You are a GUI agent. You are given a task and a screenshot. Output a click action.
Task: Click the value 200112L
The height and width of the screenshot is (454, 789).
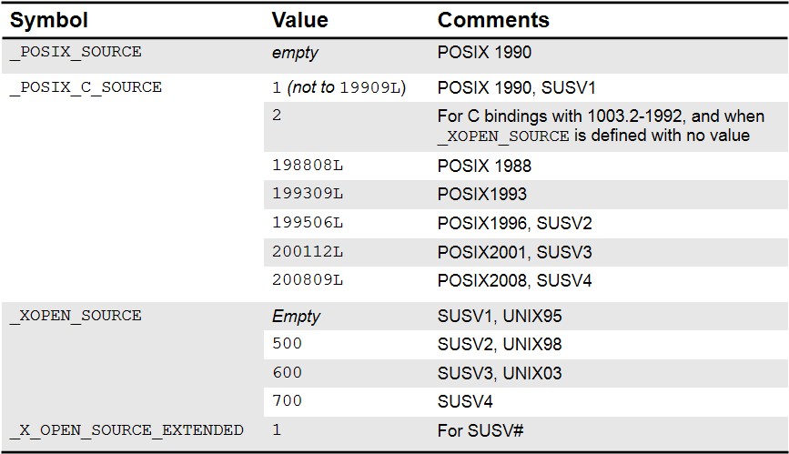click(x=308, y=252)
